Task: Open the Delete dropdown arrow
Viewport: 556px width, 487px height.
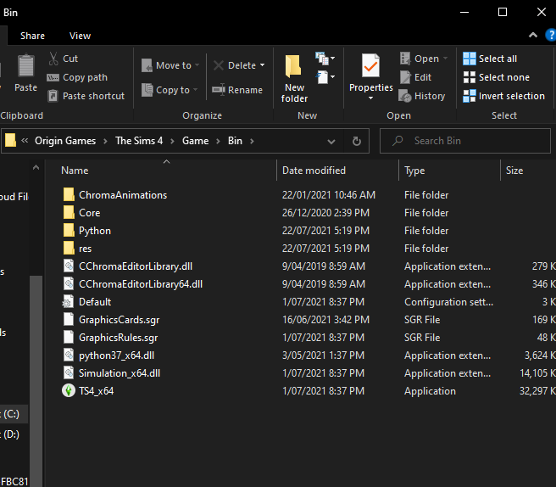Action: (x=262, y=65)
